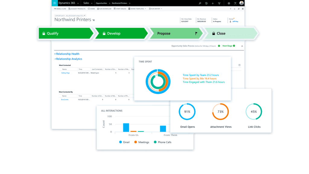Open the app launcher waffle icon

point(55,3)
